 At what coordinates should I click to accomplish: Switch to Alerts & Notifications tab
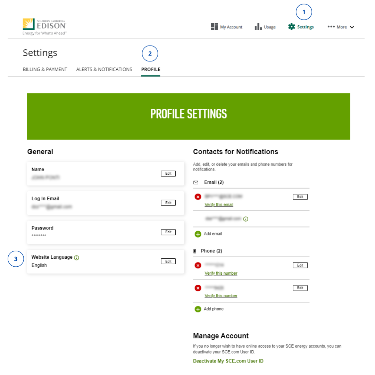point(104,69)
